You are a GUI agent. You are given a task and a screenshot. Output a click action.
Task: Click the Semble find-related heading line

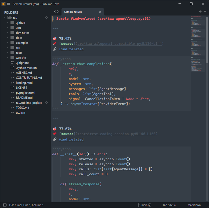pos(103,19)
